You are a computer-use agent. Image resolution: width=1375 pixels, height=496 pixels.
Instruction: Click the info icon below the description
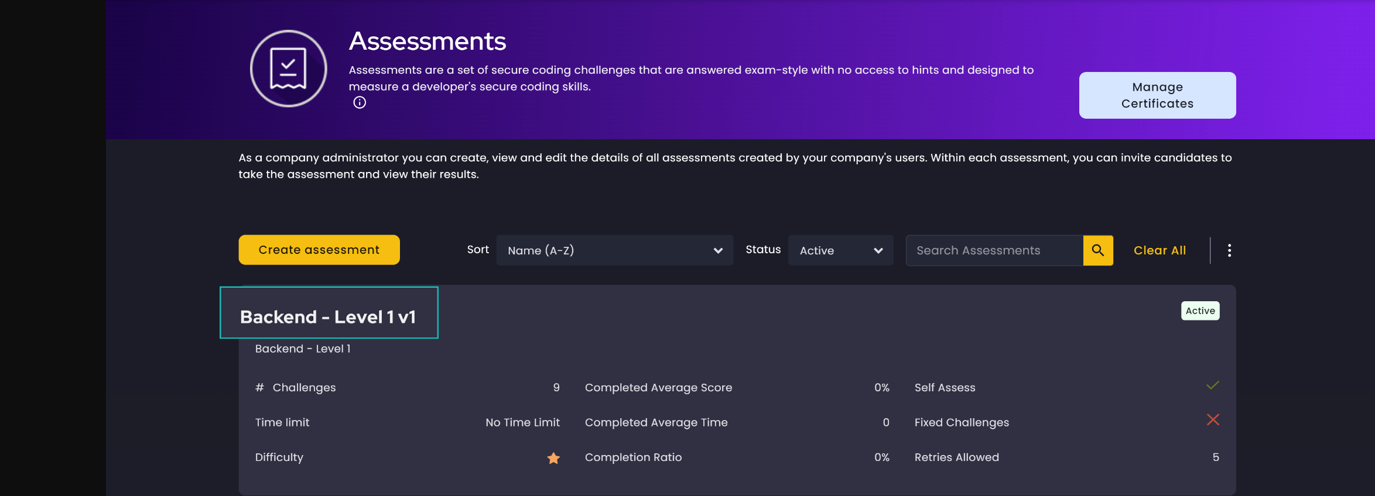(x=360, y=103)
